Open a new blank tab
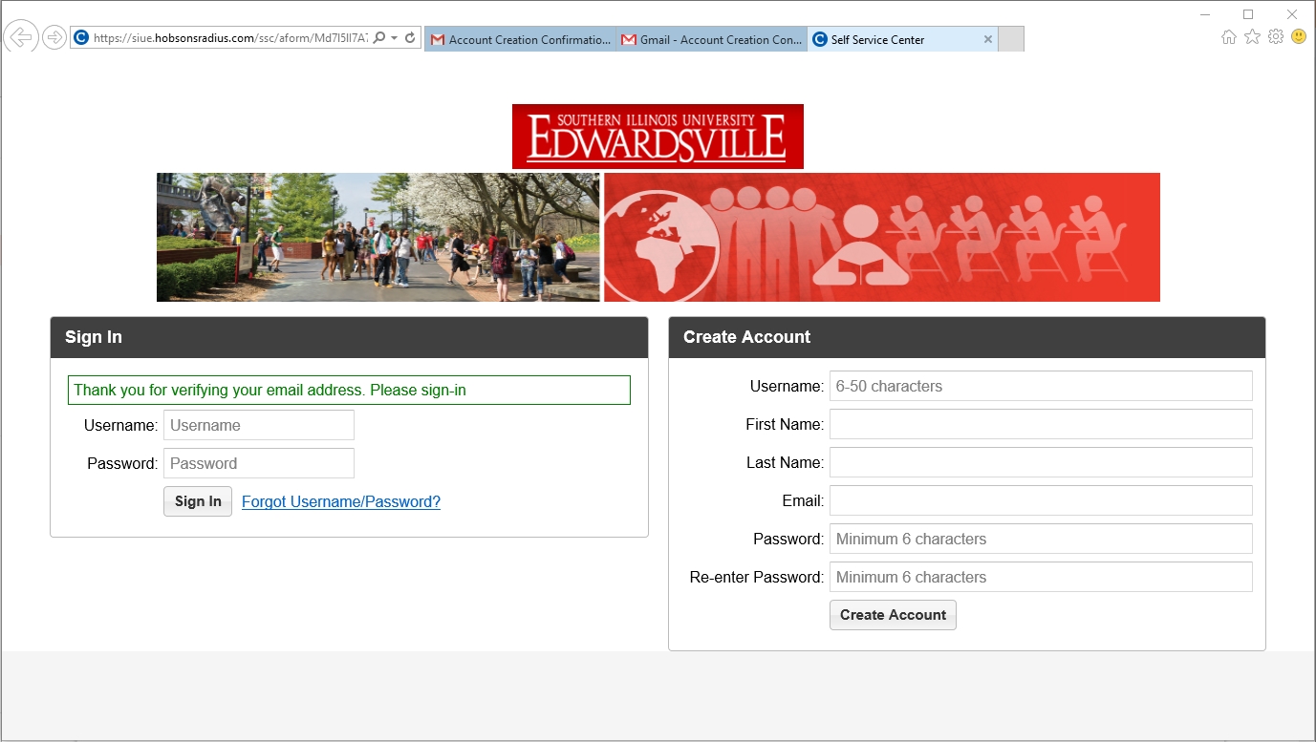Viewport: 1316px width, 742px height. [x=1011, y=39]
